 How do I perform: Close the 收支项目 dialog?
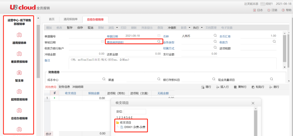tap(253, 103)
